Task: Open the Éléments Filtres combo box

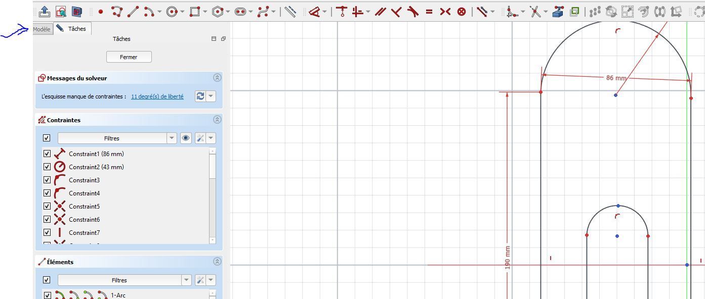Action: click(x=125, y=280)
